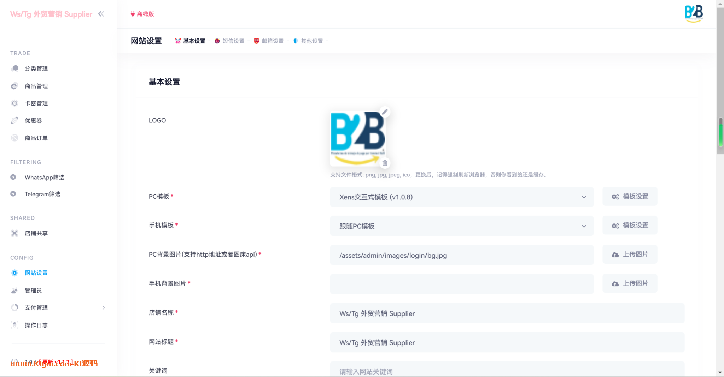The height and width of the screenshot is (377, 724).
Task: Open the 手机模板 dropdown
Action: click(462, 226)
